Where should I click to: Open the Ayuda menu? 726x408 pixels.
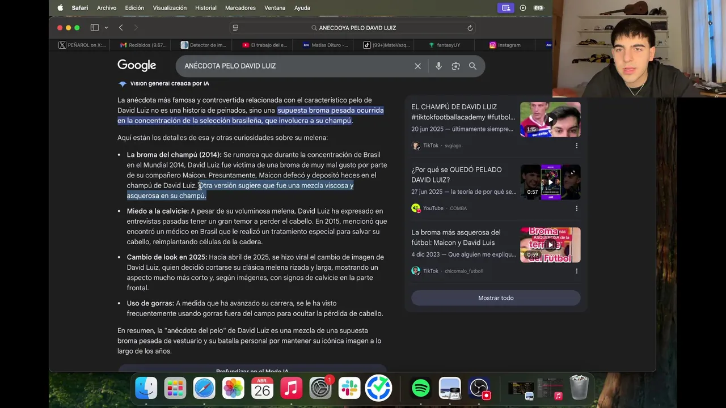302,8
